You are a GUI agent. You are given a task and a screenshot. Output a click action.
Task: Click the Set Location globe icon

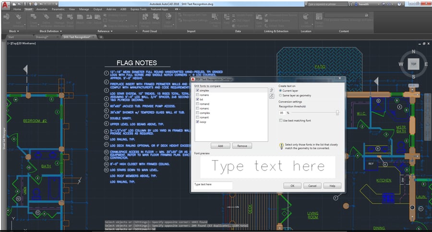[x=306, y=16]
